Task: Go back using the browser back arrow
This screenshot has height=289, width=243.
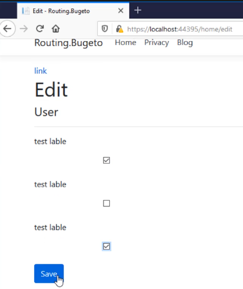Action: pyautogui.click(x=7, y=29)
